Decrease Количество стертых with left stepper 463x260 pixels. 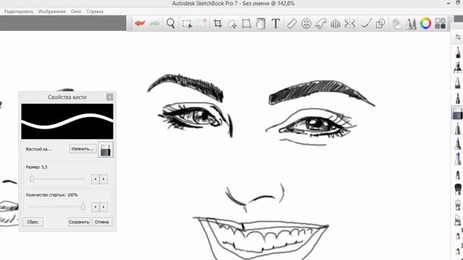pyautogui.click(x=95, y=207)
